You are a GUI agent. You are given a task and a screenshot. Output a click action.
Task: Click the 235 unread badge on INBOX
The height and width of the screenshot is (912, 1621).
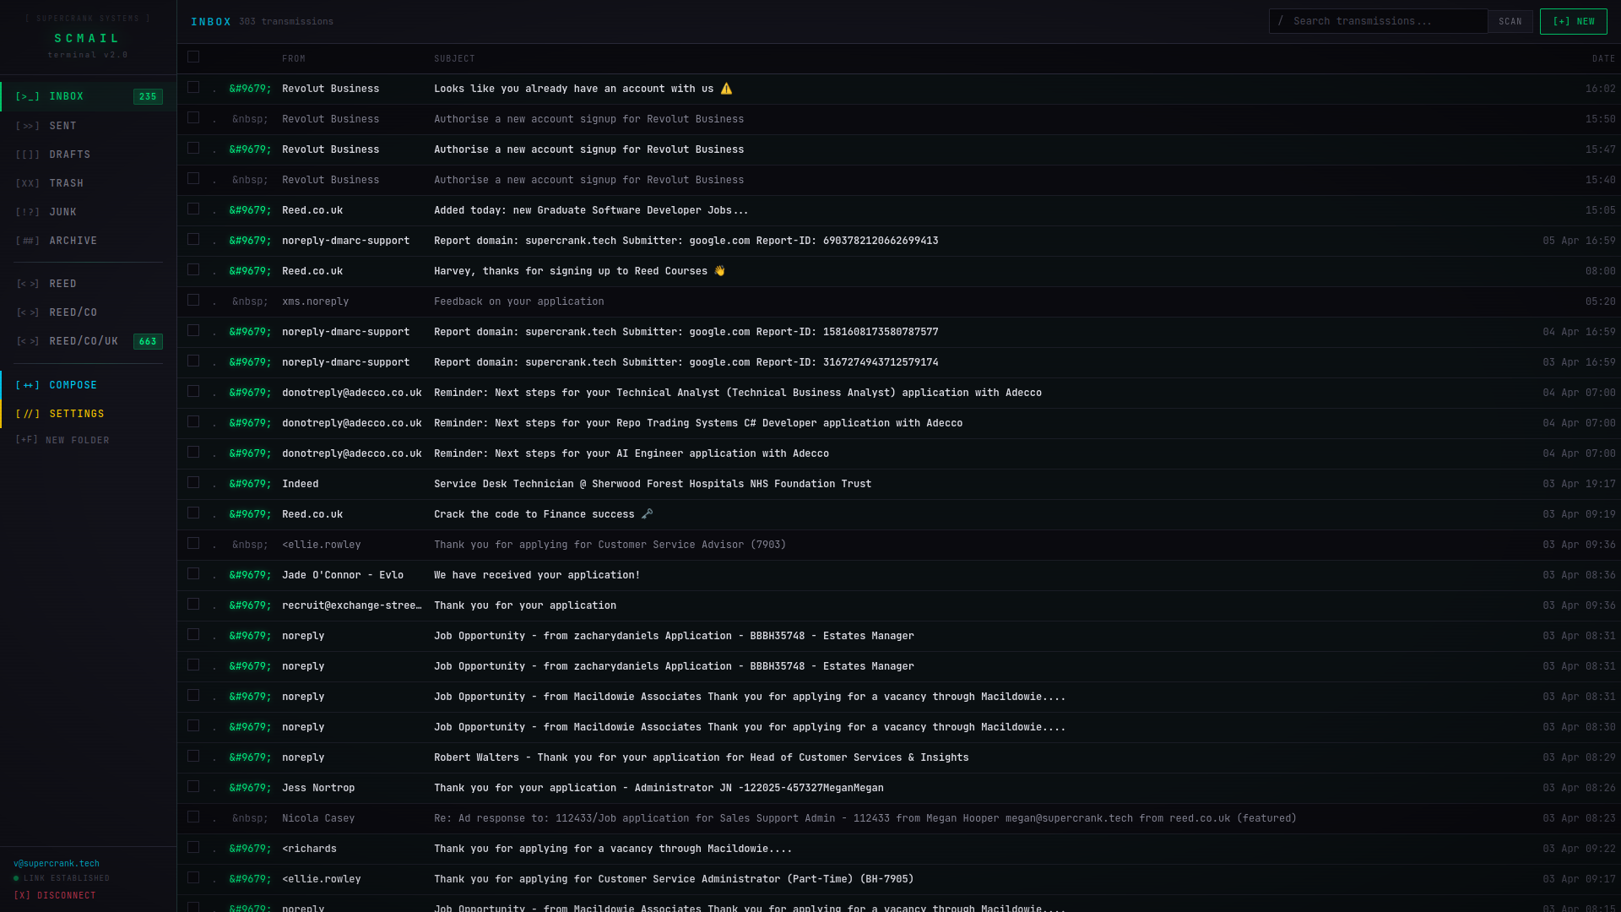point(148,96)
